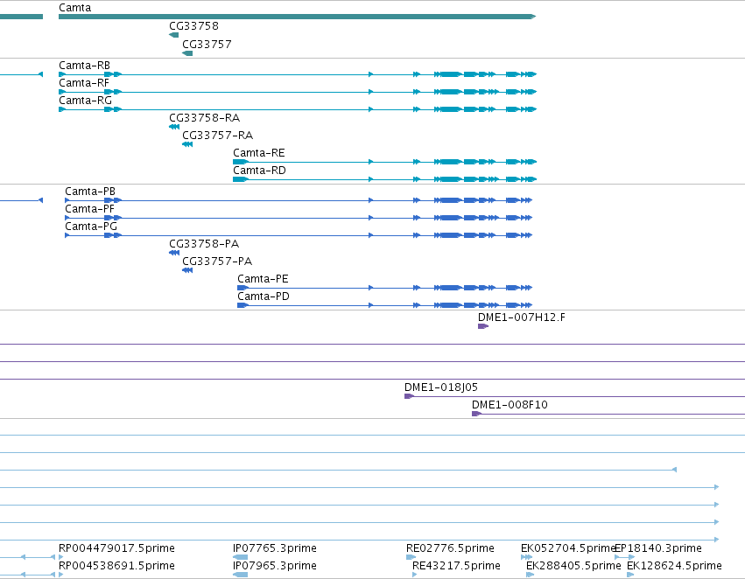The height and width of the screenshot is (579, 745).
Task: Click the CG33758-RA transcript glyph
Action: 174,127
